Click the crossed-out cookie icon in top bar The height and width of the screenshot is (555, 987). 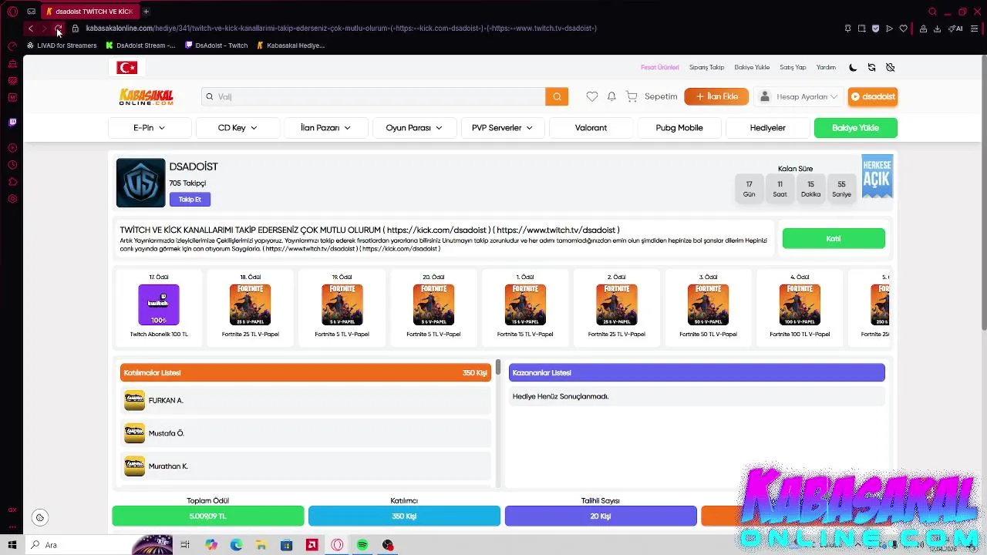890,67
